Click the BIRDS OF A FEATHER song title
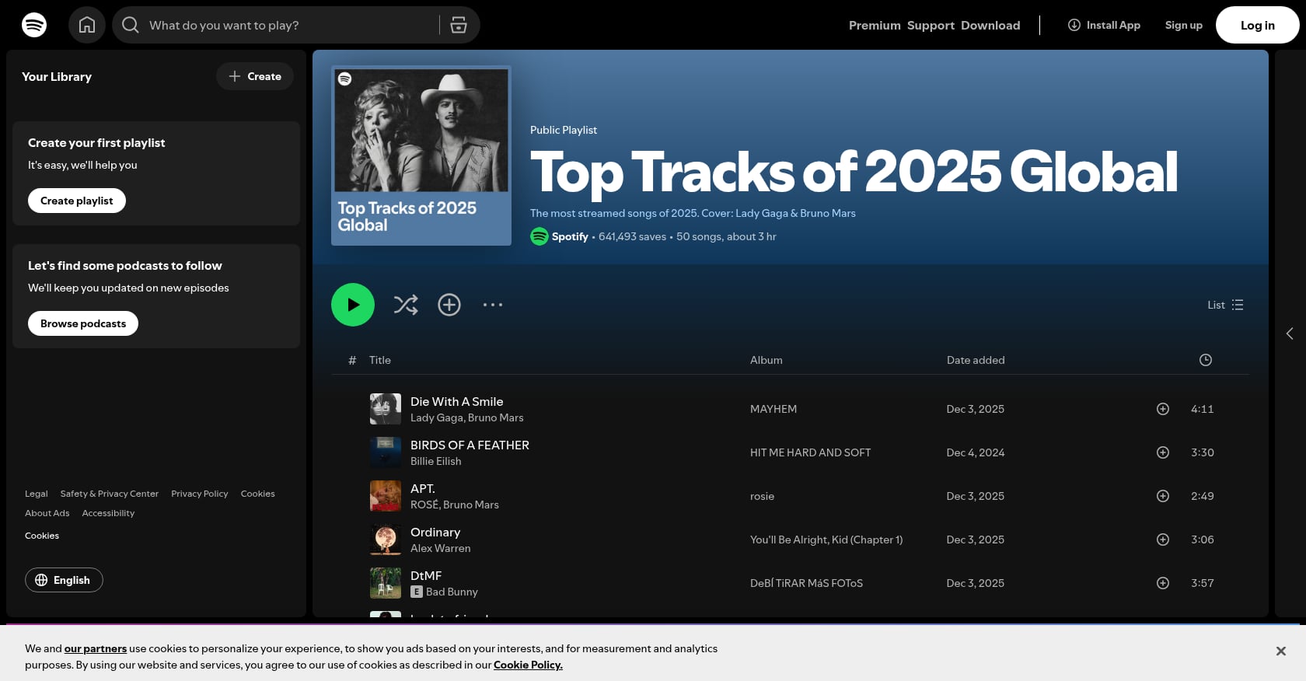This screenshot has width=1306, height=681. click(x=470, y=445)
